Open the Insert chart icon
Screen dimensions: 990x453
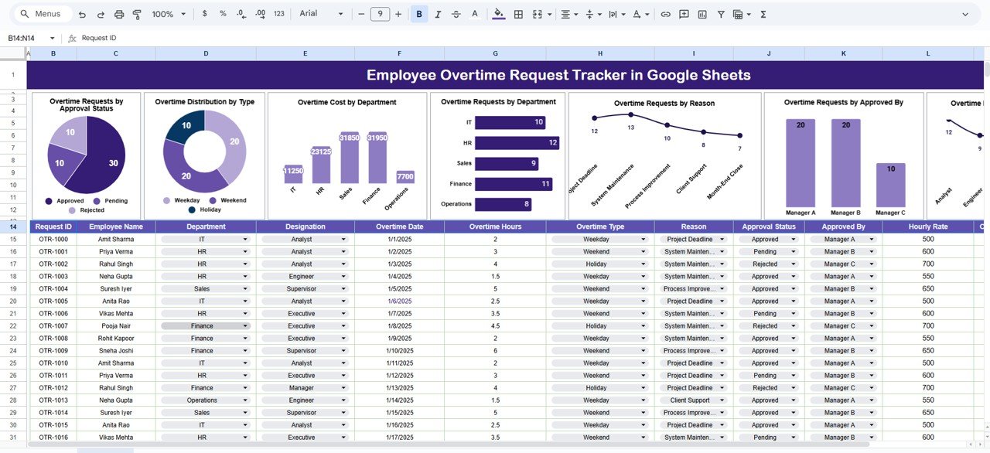coord(702,13)
